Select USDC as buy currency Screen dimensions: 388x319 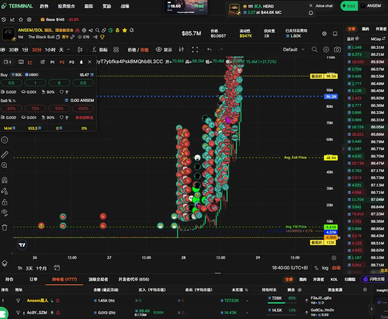coord(31,75)
